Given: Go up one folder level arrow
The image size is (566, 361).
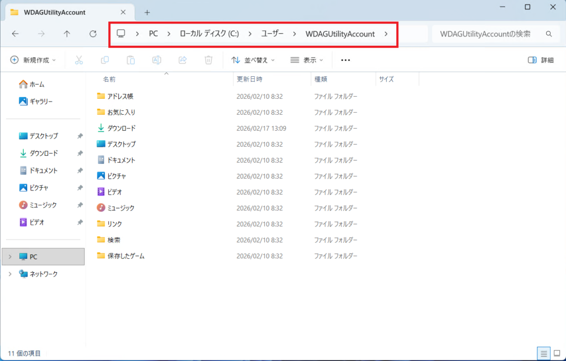Looking at the screenshot, I should click(x=67, y=34).
